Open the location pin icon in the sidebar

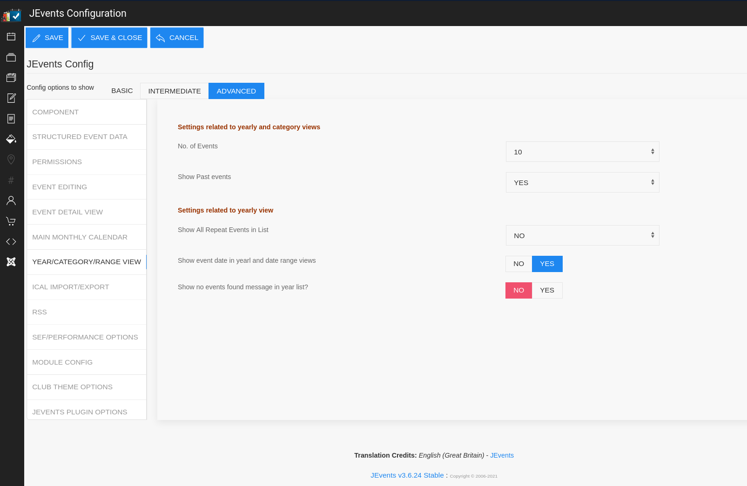tap(11, 160)
